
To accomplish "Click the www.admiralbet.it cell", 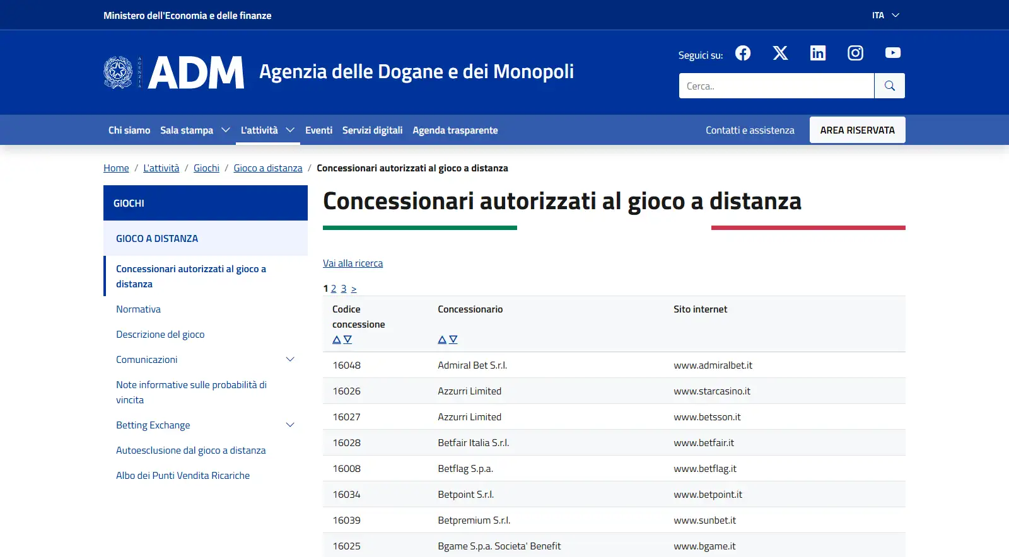I will tap(713, 365).
